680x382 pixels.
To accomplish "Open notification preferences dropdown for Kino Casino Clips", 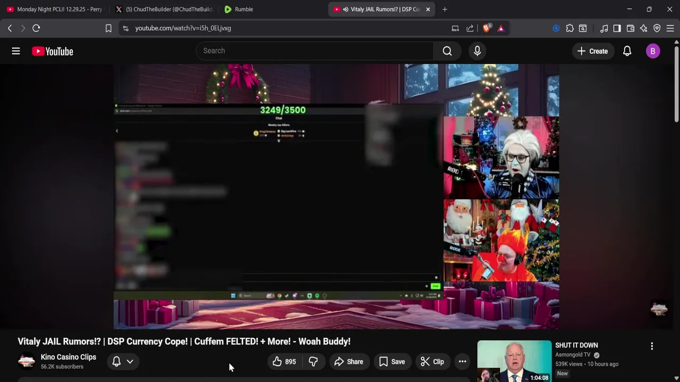I will 123,362.
